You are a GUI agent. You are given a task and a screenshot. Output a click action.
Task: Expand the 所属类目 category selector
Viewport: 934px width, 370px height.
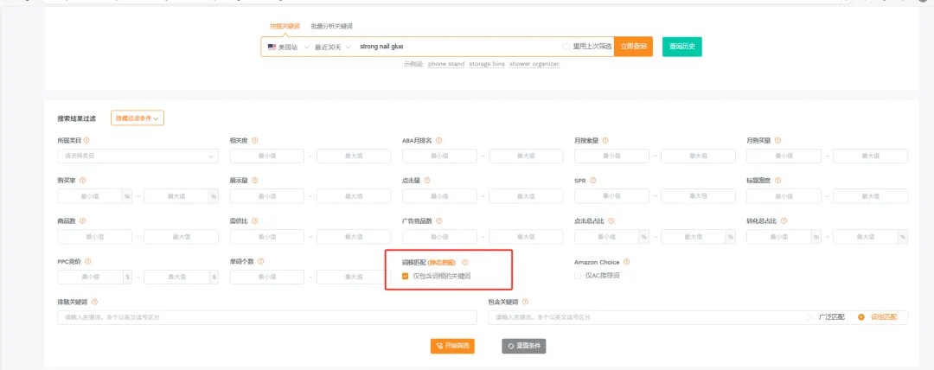(138, 156)
